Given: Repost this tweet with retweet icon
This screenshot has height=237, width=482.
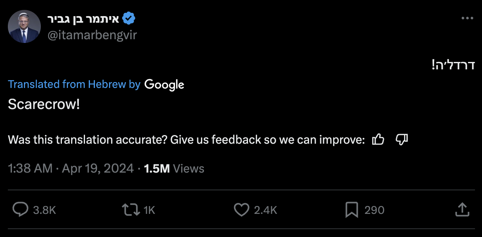Looking at the screenshot, I should [x=132, y=210].
